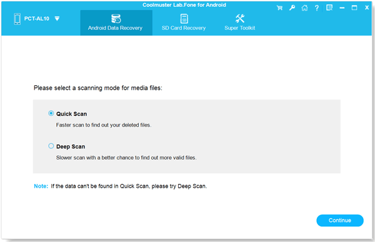The image size is (375, 242).
Task: Expand the PCT-AL10 device dropdown arrow
Action: pyautogui.click(x=57, y=19)
